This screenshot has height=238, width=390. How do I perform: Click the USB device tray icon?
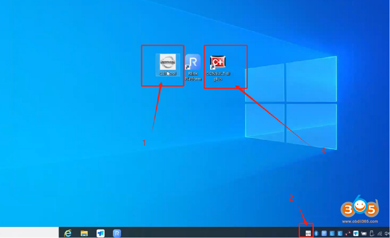point(372,233)
